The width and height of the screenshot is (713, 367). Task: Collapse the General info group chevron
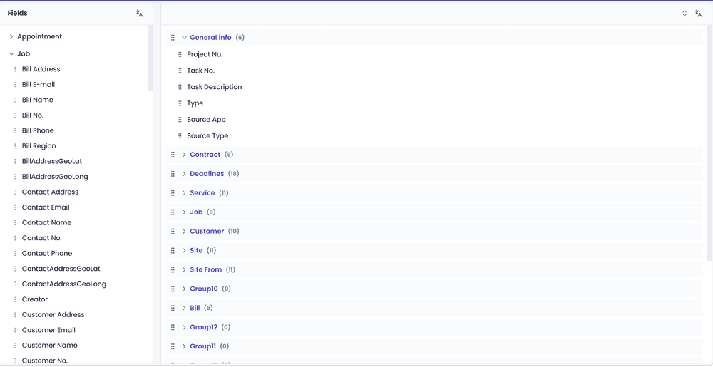click(x=184, y=38)
